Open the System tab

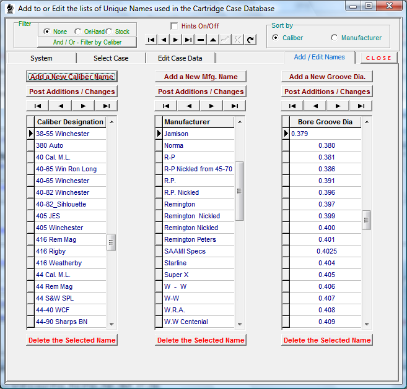click(x=42, y=58)
